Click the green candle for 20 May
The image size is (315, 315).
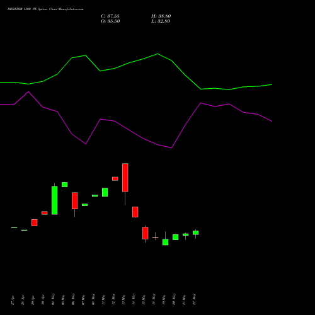coord(176,237)
